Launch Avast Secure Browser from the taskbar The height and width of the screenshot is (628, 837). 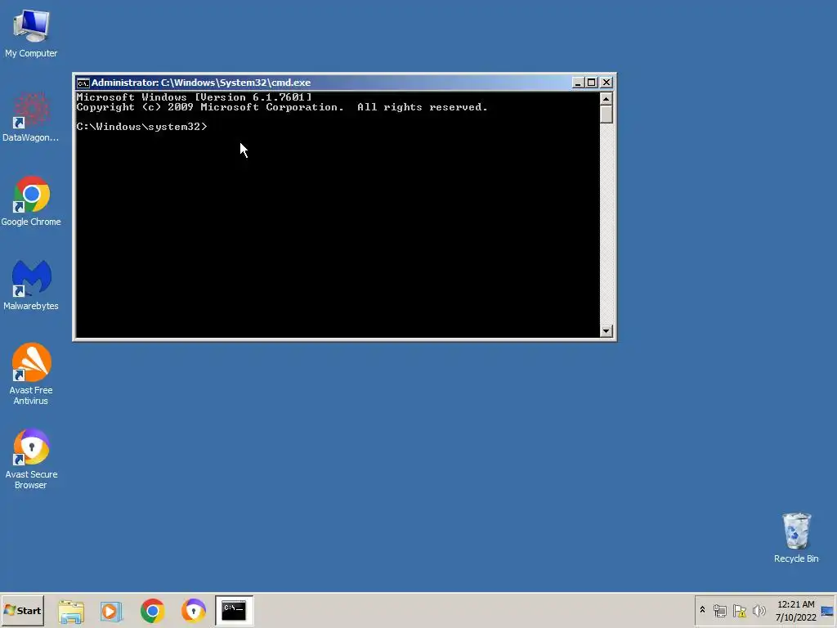193,611
